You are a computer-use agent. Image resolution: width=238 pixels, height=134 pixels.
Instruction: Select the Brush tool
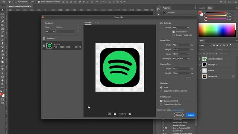click(3, 40)
